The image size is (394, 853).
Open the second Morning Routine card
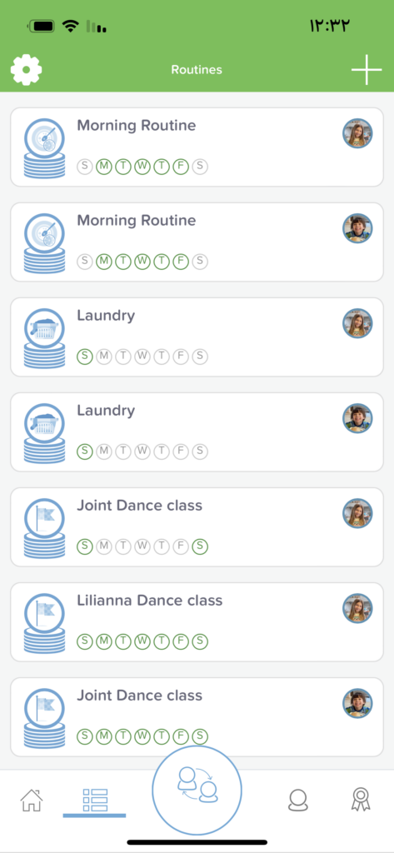click(197, 242)
